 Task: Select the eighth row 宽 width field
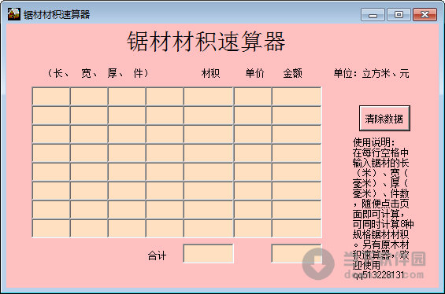pos(89,229)
